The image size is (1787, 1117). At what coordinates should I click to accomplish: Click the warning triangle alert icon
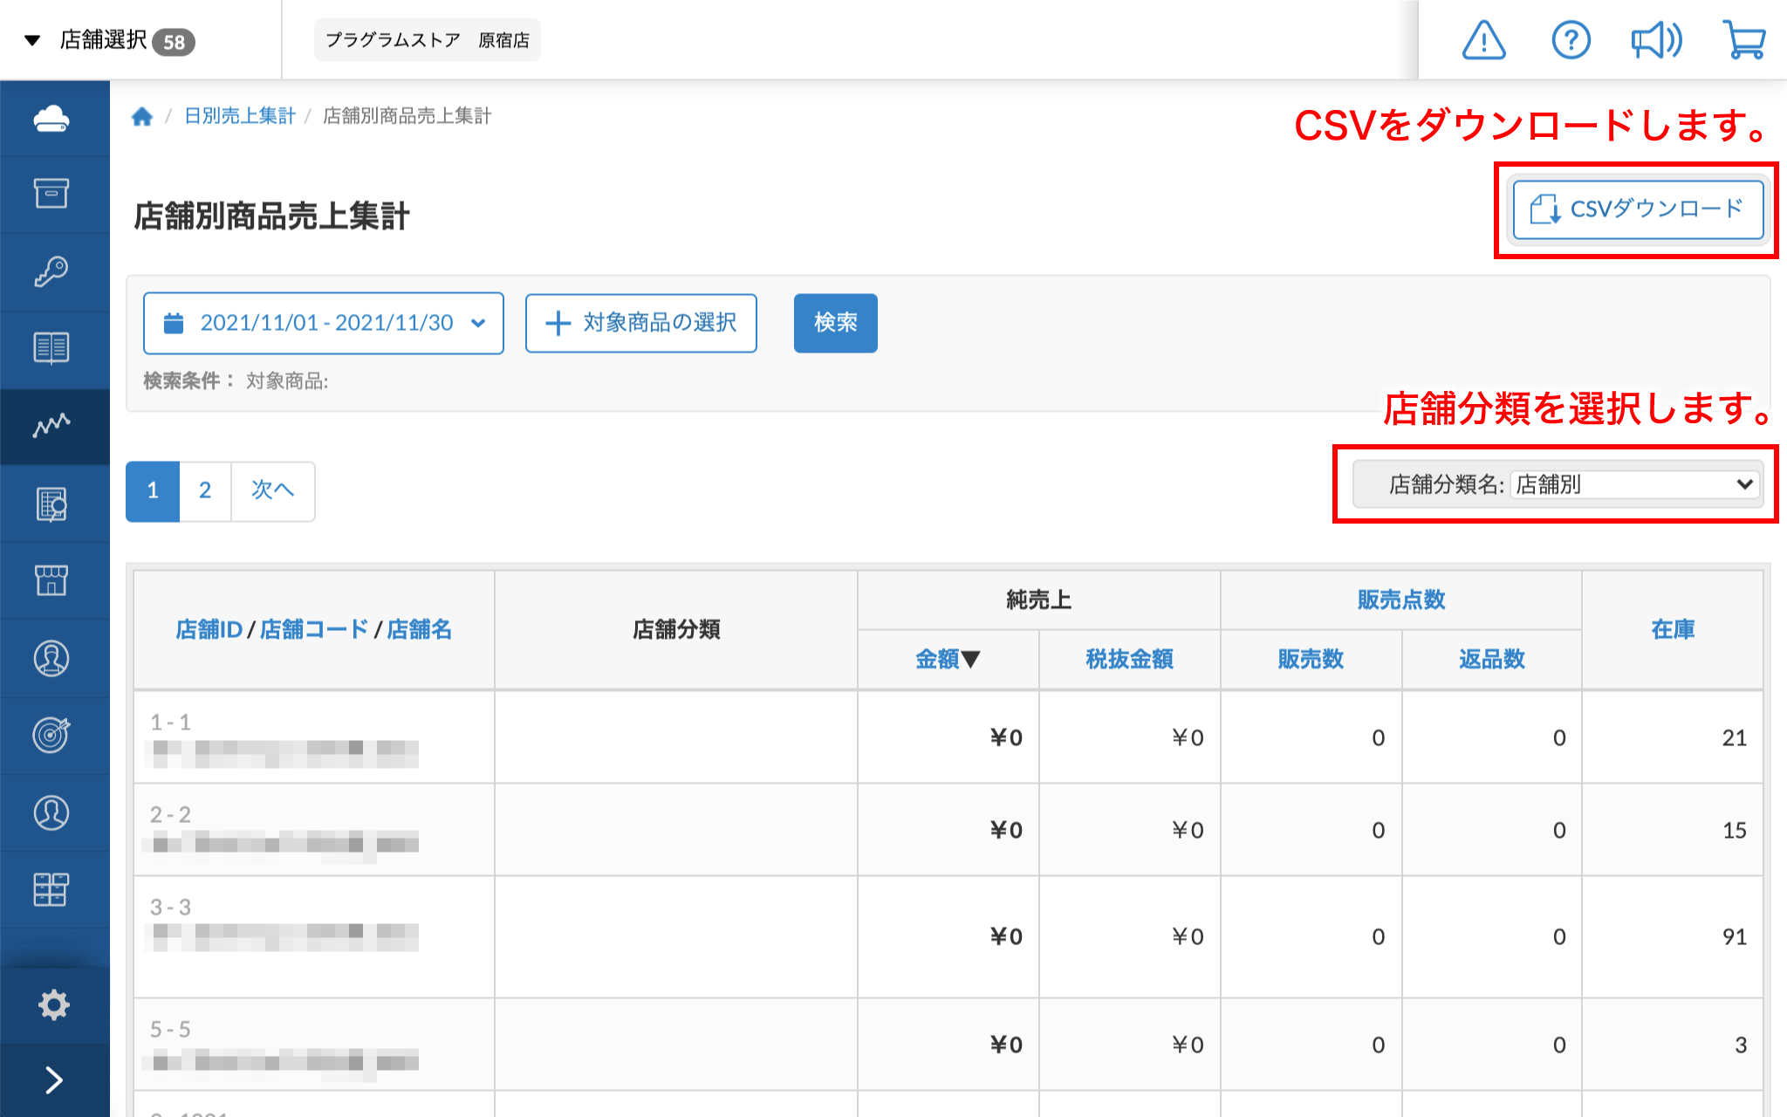[x=1483, y=40]
